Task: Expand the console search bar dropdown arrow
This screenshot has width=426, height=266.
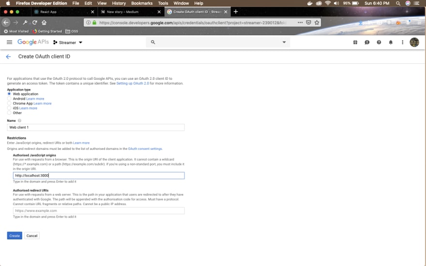Action: click(284, 42)
